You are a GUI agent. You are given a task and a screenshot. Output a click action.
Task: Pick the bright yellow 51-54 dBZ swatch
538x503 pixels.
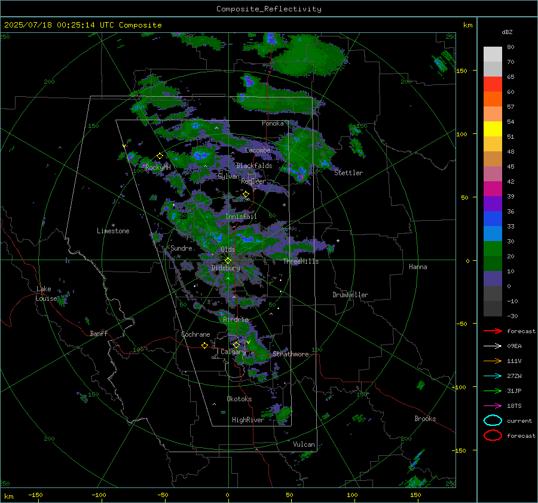click(493, 129)
